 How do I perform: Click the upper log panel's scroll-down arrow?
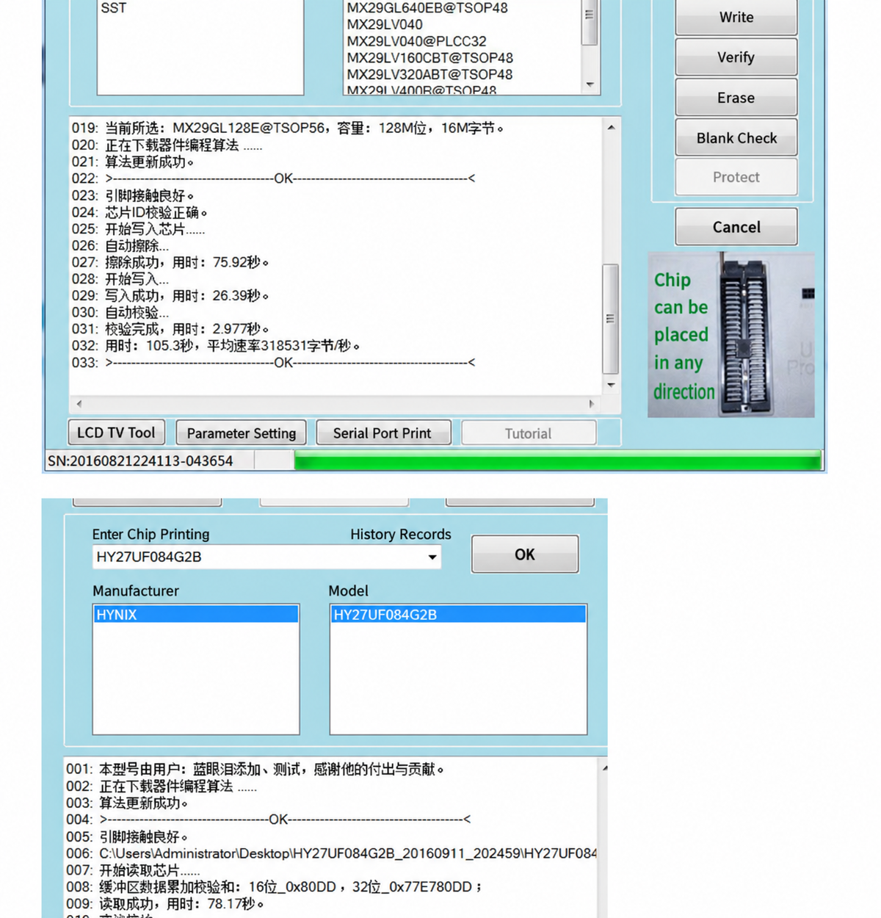611,385
